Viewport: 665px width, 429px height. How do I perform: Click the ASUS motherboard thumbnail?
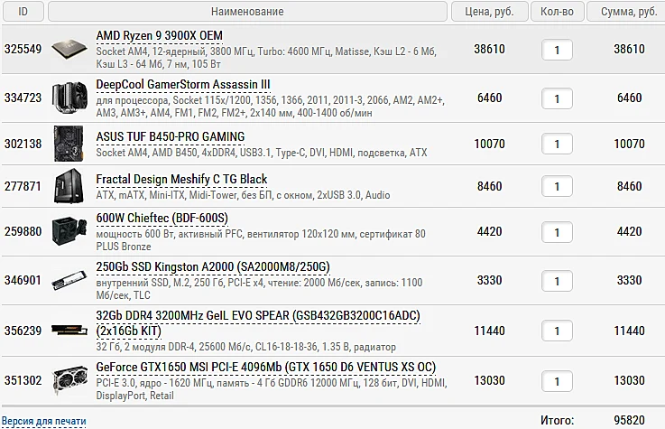(x=69, y=144)
